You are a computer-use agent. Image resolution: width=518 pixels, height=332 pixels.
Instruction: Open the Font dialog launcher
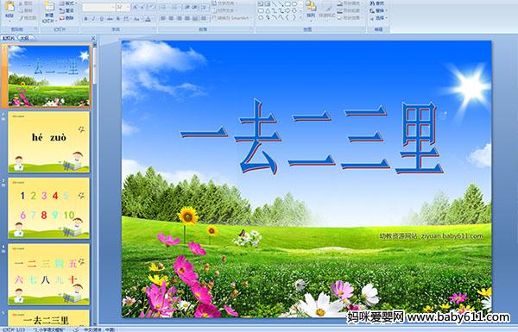(154, 28)
